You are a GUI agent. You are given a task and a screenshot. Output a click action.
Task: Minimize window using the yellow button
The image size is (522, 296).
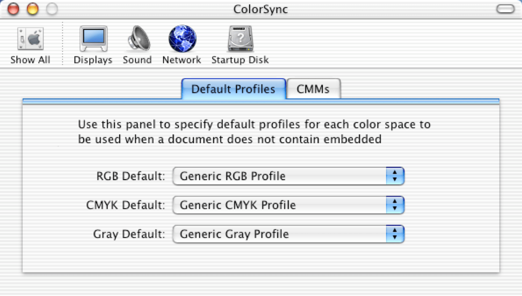click(x=32, y=9)
